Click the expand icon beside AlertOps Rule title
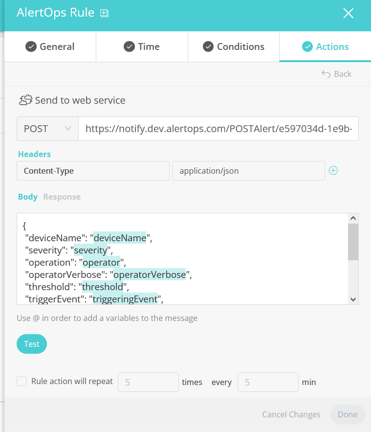Image resolution: width=371 pixels, height=432 pixels. pyautogui.click(x=104, y=14)
